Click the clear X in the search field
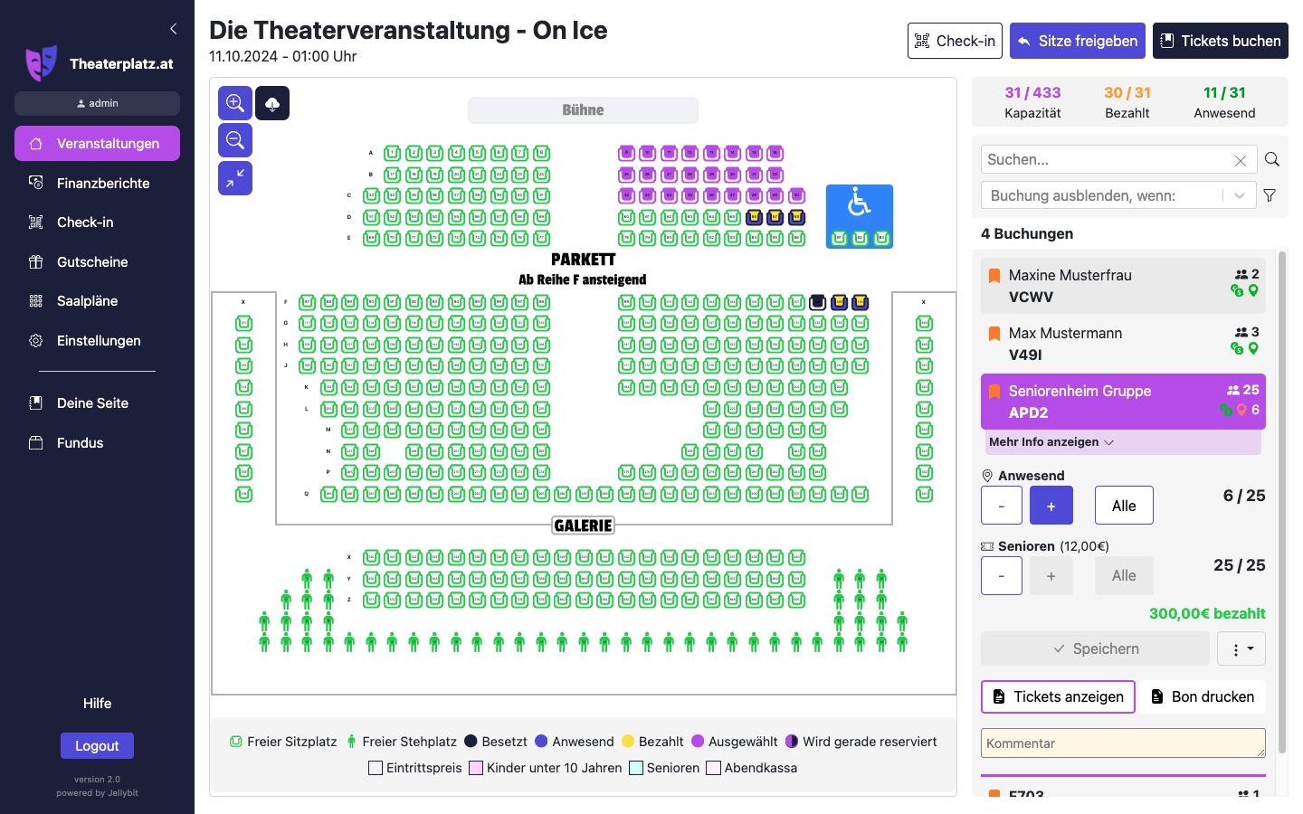 pos(1241,159)
